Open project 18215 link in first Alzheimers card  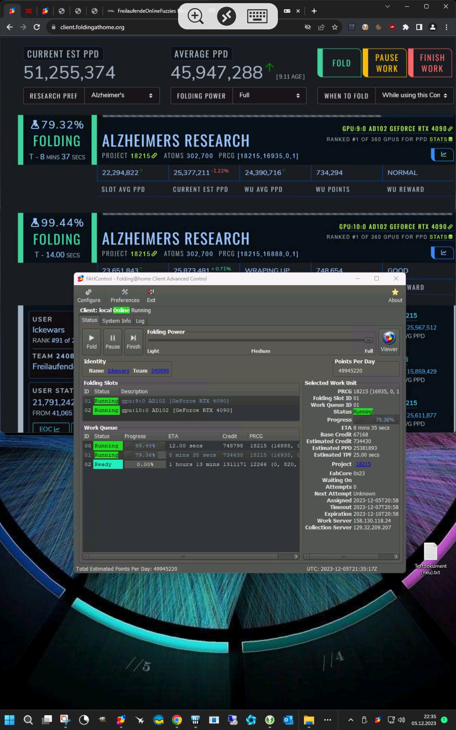[144, 156]
